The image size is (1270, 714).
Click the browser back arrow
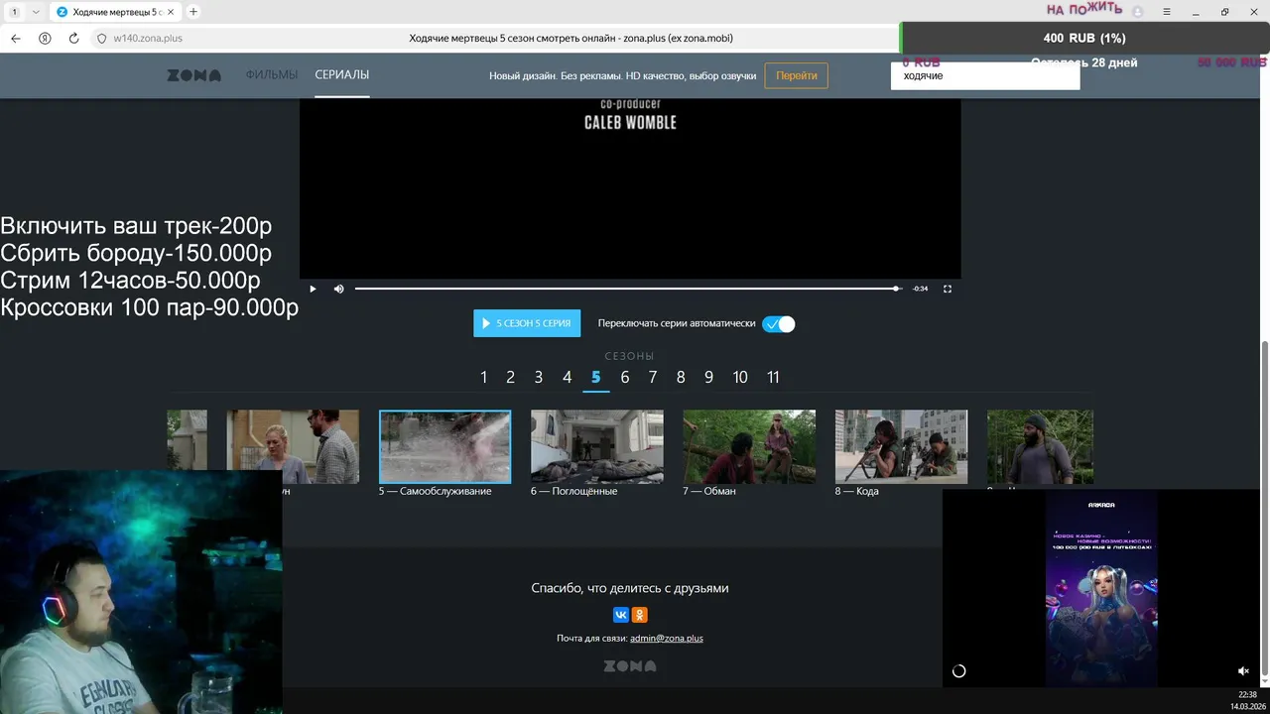(x=15, y=38)
